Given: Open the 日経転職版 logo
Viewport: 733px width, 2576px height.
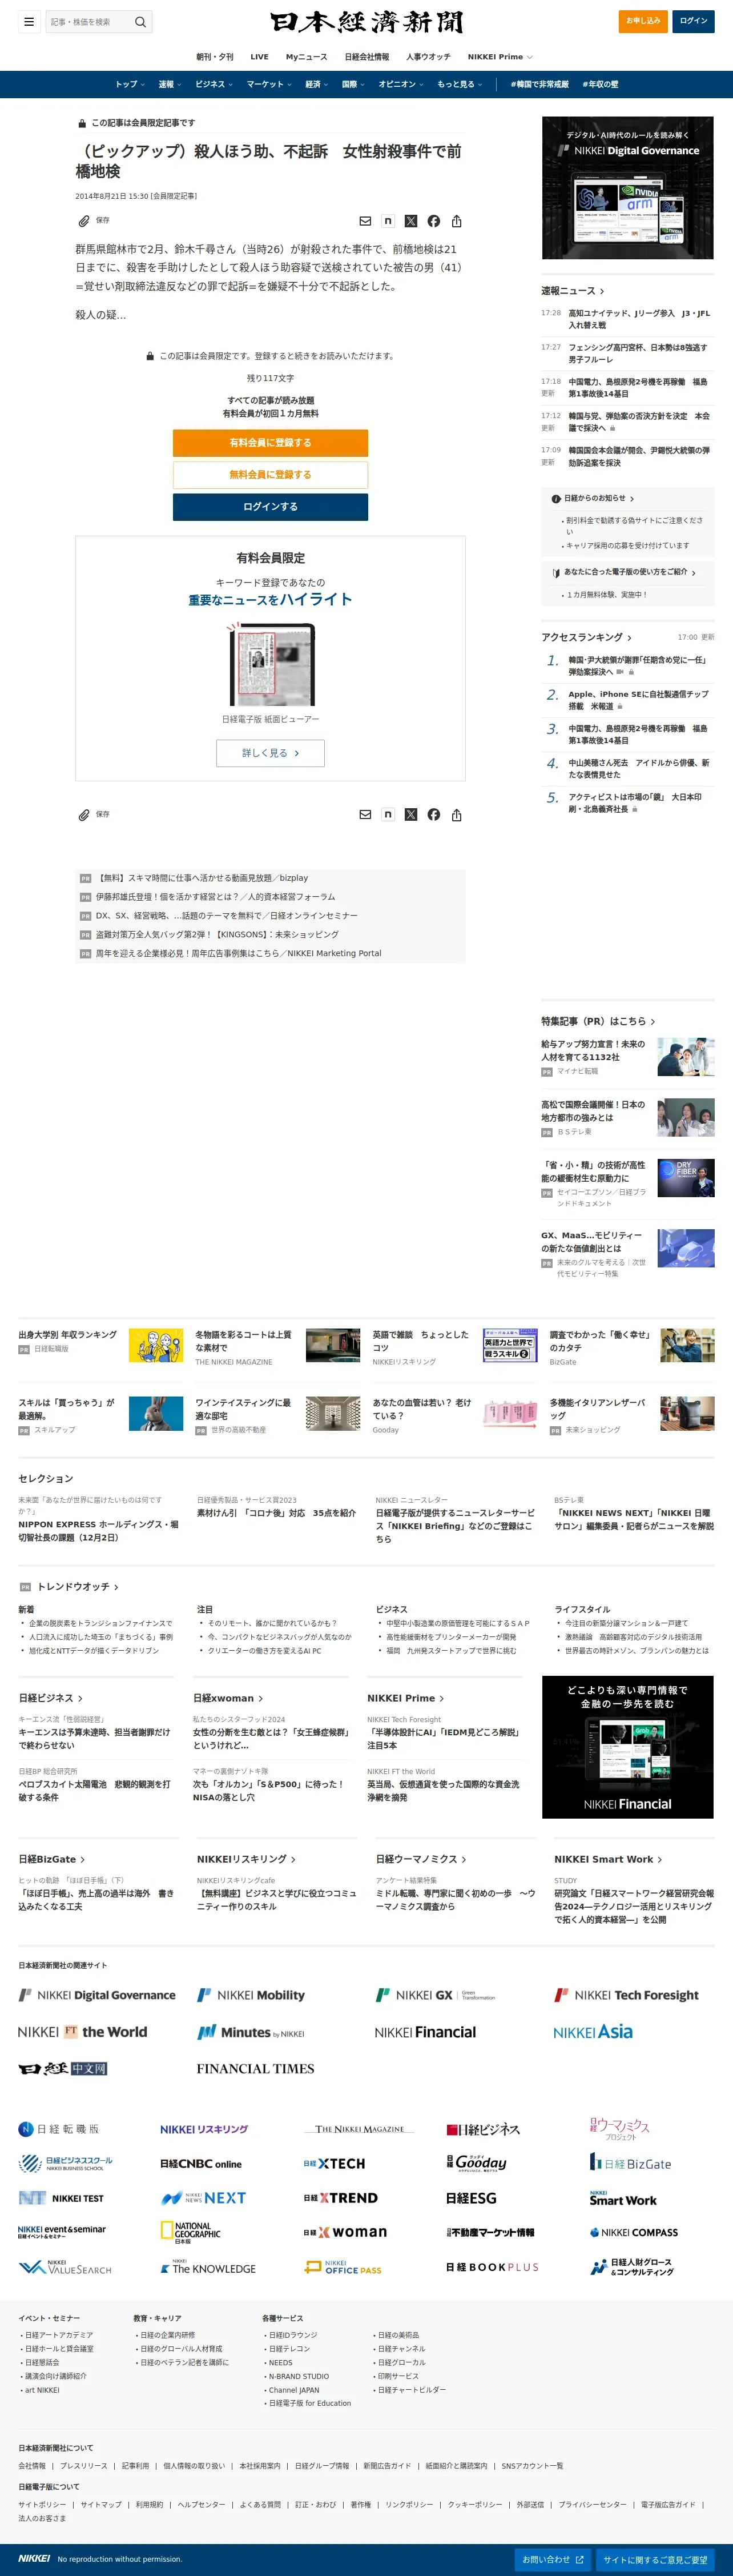Looking at the screenshot, I should click(59, 2129).
